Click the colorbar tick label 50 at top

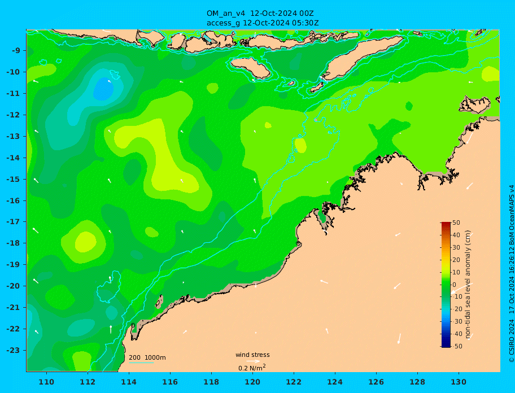[456, 222]
